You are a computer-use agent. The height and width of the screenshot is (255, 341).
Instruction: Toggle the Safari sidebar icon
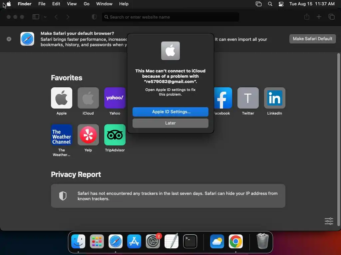click(36, 17)
